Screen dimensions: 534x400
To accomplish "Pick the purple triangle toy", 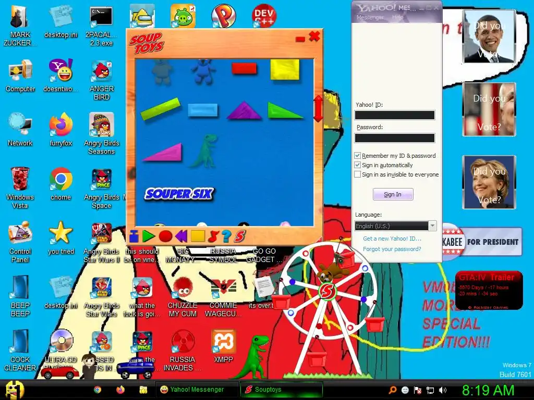I will click(244, 110).
